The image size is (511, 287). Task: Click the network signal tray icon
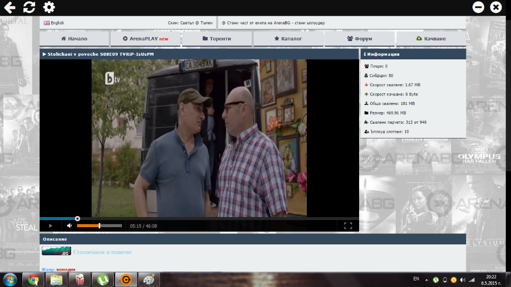(471, 280)
